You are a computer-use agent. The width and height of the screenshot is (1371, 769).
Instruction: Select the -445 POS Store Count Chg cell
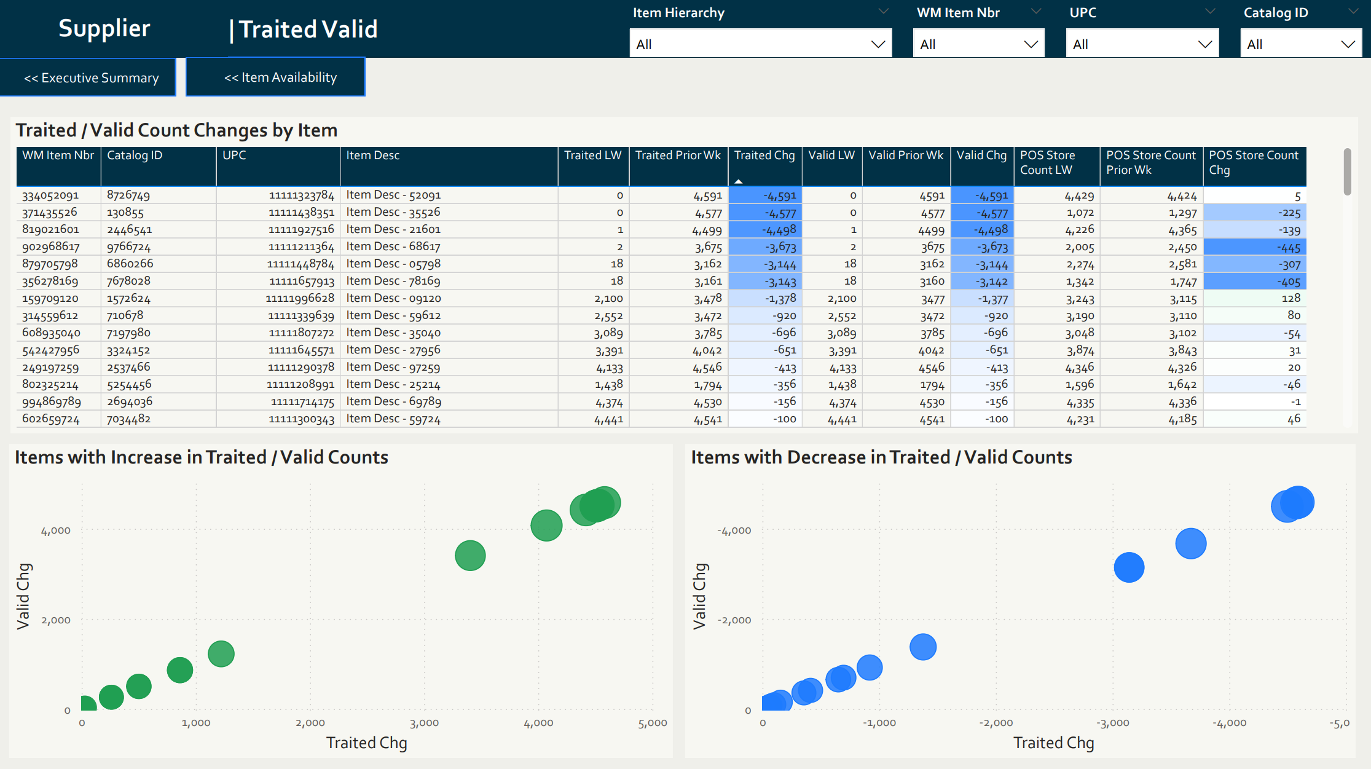click(x=1254, y=248)
